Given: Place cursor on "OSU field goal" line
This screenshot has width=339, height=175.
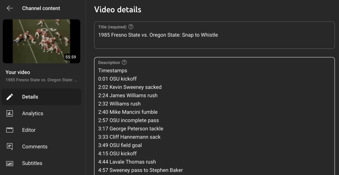Looking at the screenshot, I should click(120, 145).
